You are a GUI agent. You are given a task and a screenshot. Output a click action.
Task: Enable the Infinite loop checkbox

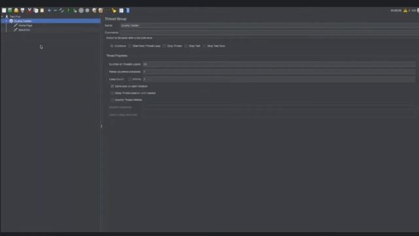tap(130, 79)
